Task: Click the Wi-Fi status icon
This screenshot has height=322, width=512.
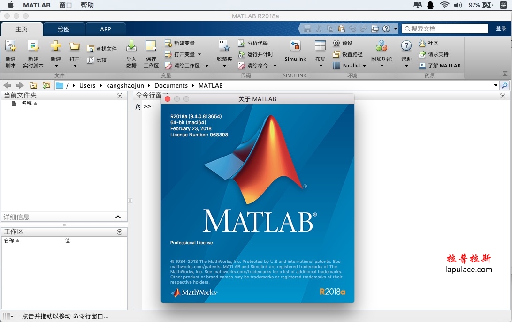Action: 444,5
